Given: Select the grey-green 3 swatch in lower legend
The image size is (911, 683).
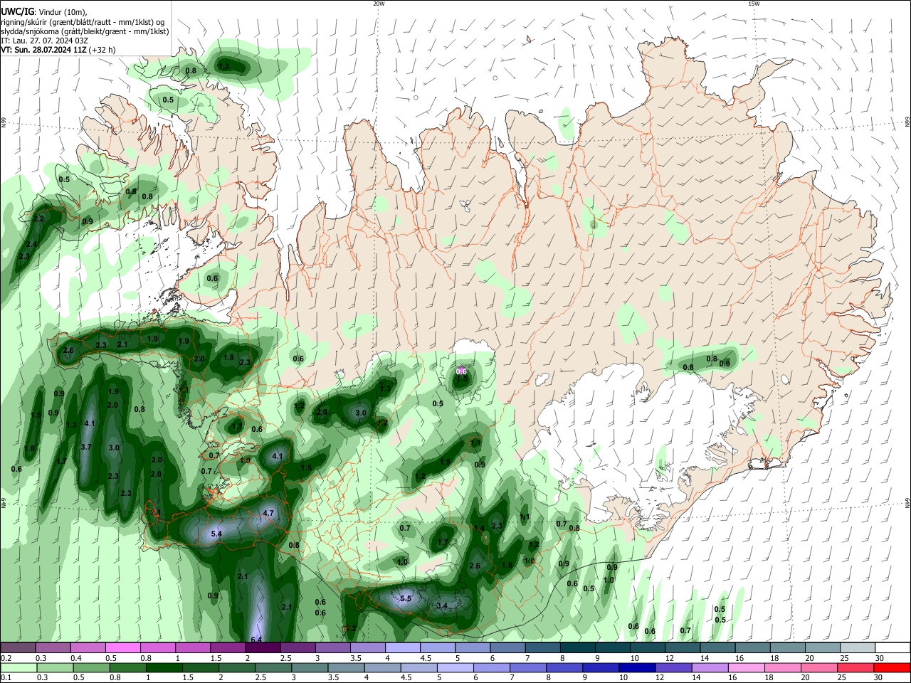Looking at the screenshot, I should pyautogui.click(x=310, y=667).
